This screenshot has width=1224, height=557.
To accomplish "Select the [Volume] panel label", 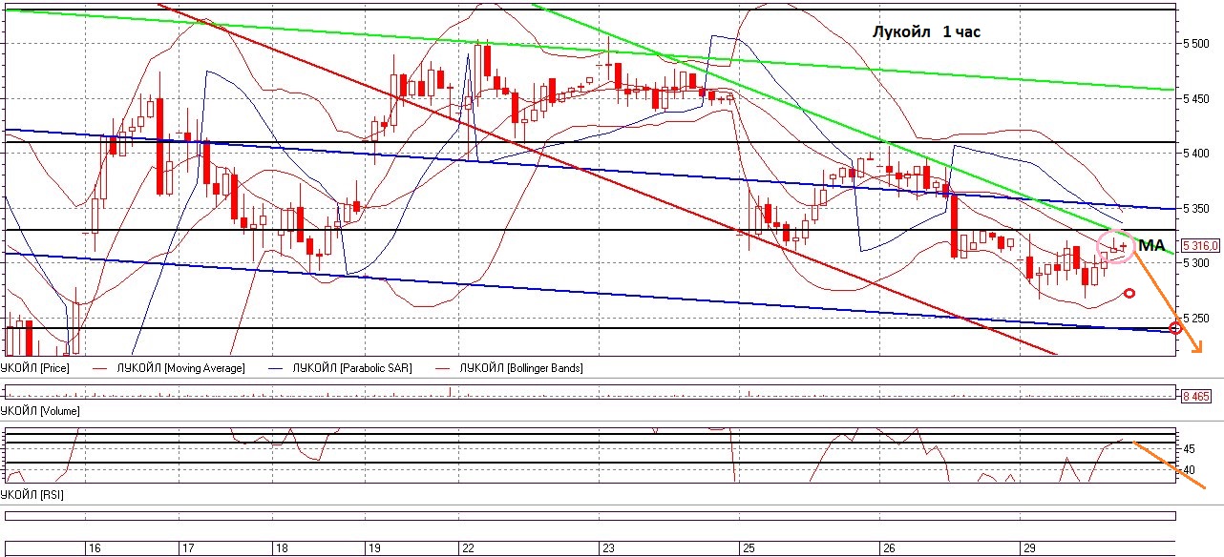I will pos(40,411).
